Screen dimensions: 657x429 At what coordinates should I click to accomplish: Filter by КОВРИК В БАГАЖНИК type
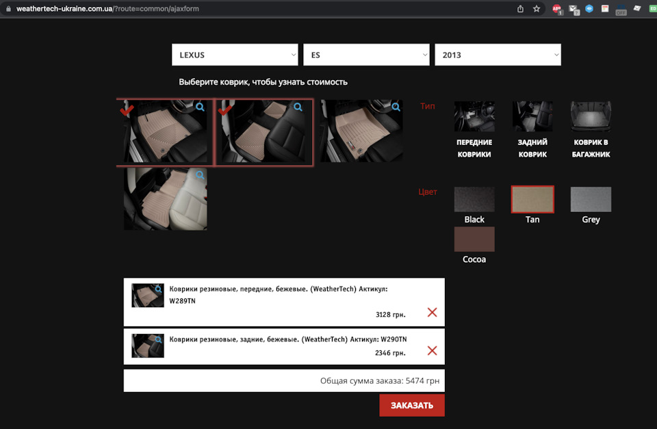pos(591,130)
